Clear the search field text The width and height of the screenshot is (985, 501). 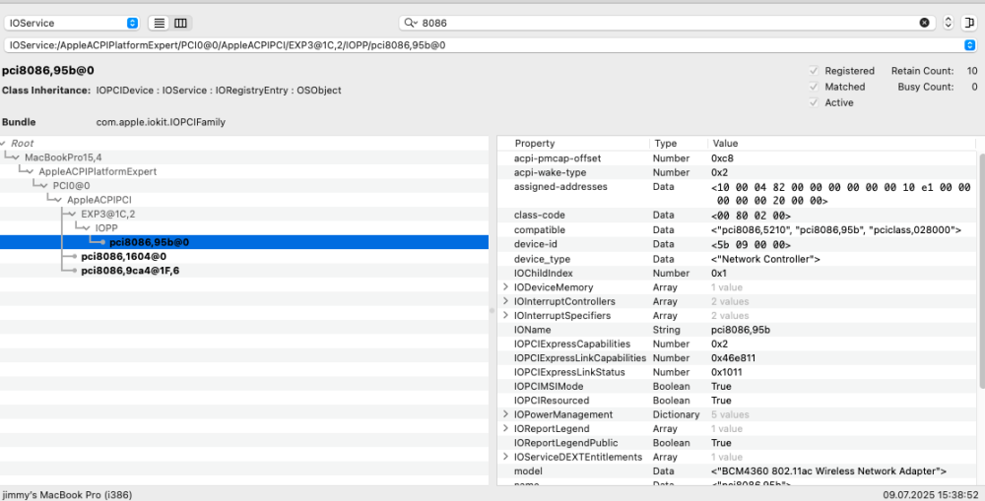click(x=924, y=23)
